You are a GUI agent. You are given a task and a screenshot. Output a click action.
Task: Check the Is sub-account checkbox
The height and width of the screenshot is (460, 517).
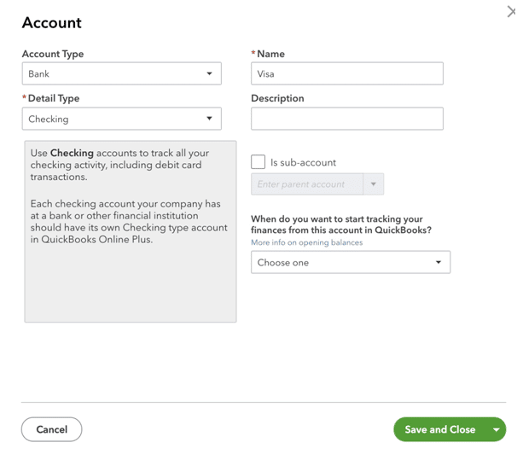click(x=258, y=162)
